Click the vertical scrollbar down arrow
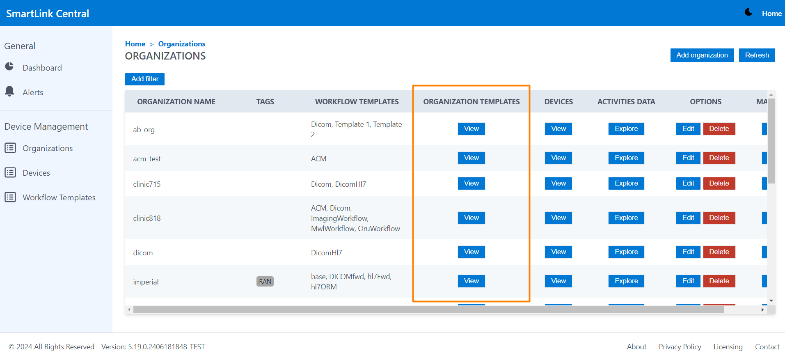The width and height of the screenshot is (785, 360). 771,301
